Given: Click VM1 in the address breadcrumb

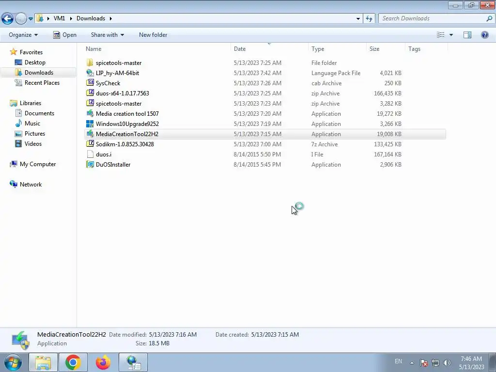Looking at the screenshot, I should click(x=59, y=18).
